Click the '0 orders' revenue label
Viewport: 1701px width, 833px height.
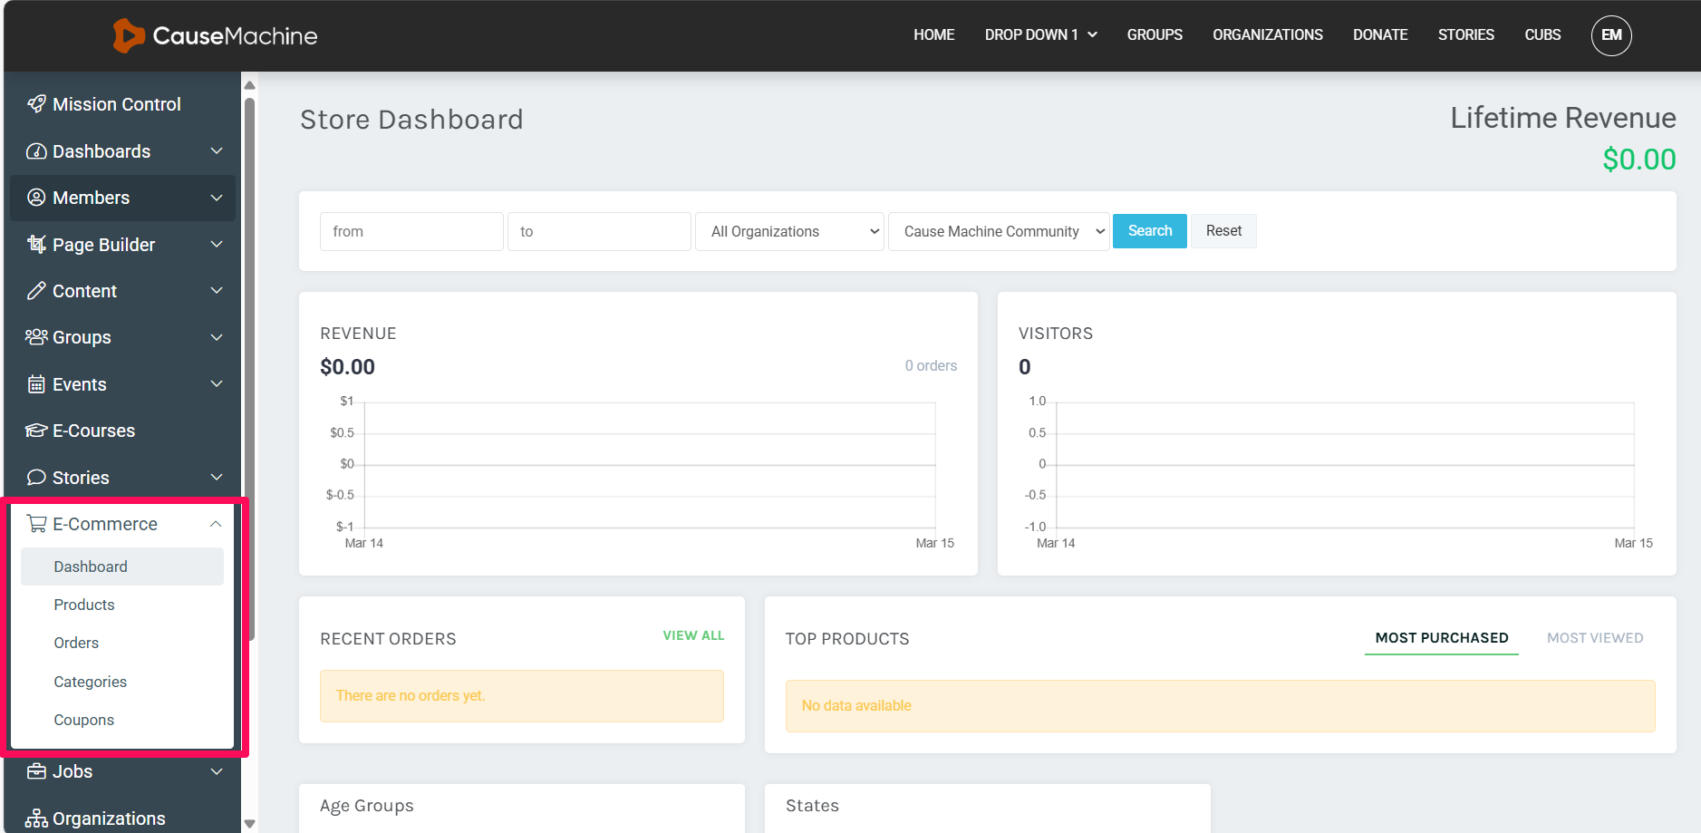(931, 365)
